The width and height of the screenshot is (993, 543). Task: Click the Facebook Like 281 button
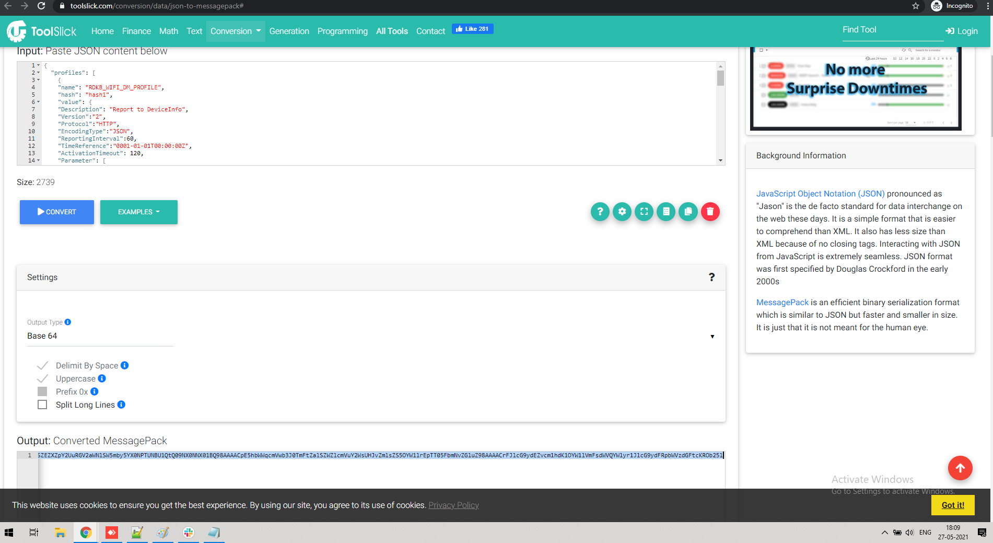point(473,29)
